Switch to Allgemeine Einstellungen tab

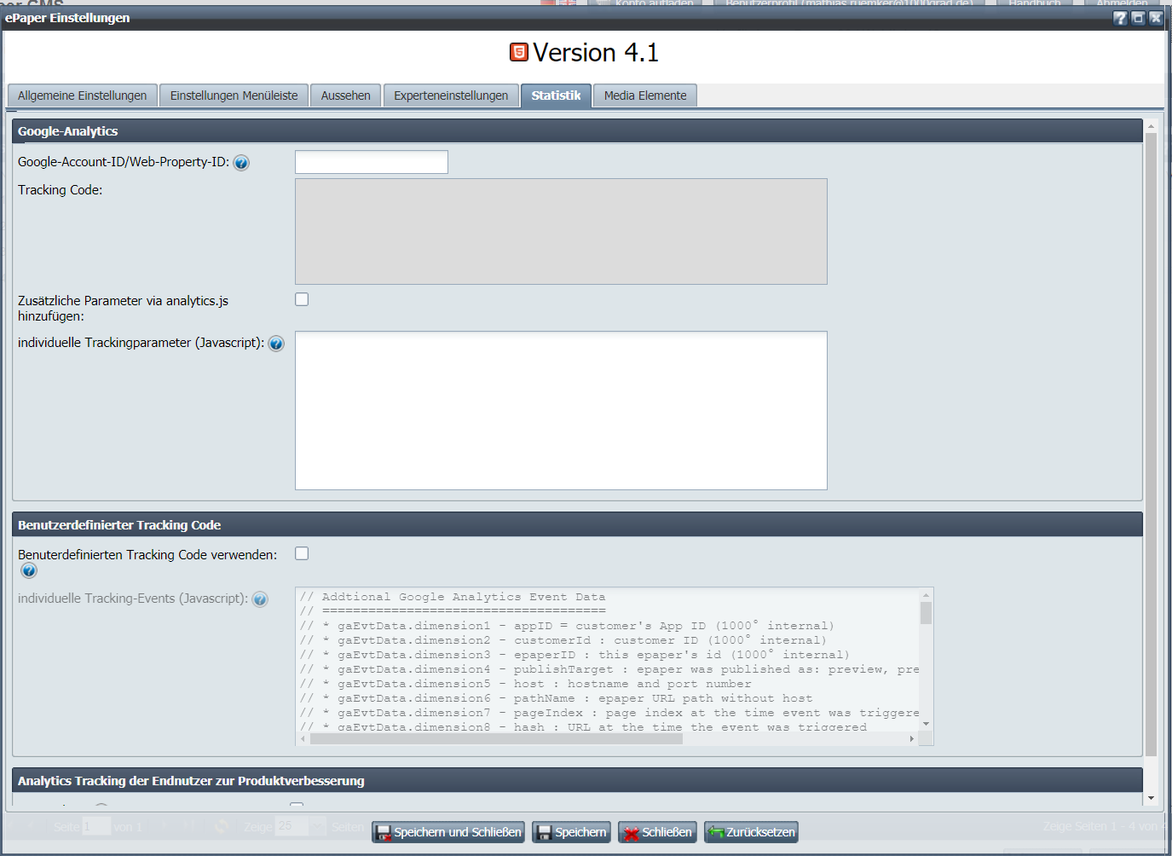(x=83, y=95)
